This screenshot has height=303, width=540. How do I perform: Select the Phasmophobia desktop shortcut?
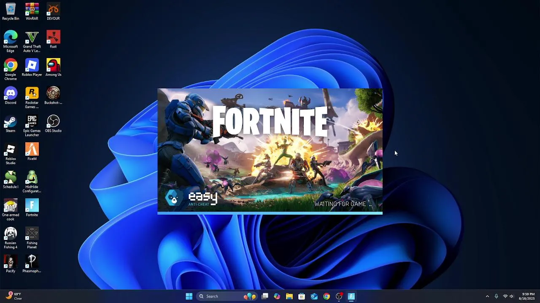(32, 264)
